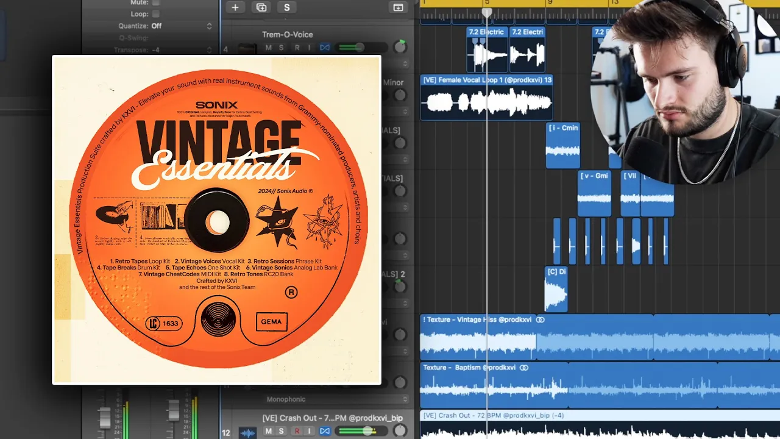This screenshot has height=439, width=780.
Task: Enable the region Loop checkbox
Action: tap(155, 14)
